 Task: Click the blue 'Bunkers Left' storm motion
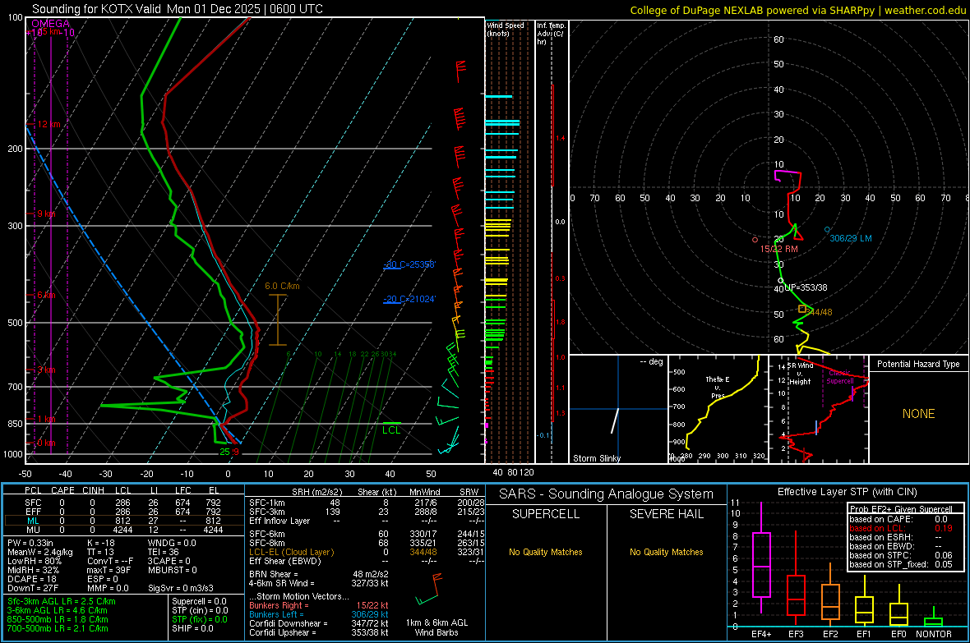(x=319, y=614)
